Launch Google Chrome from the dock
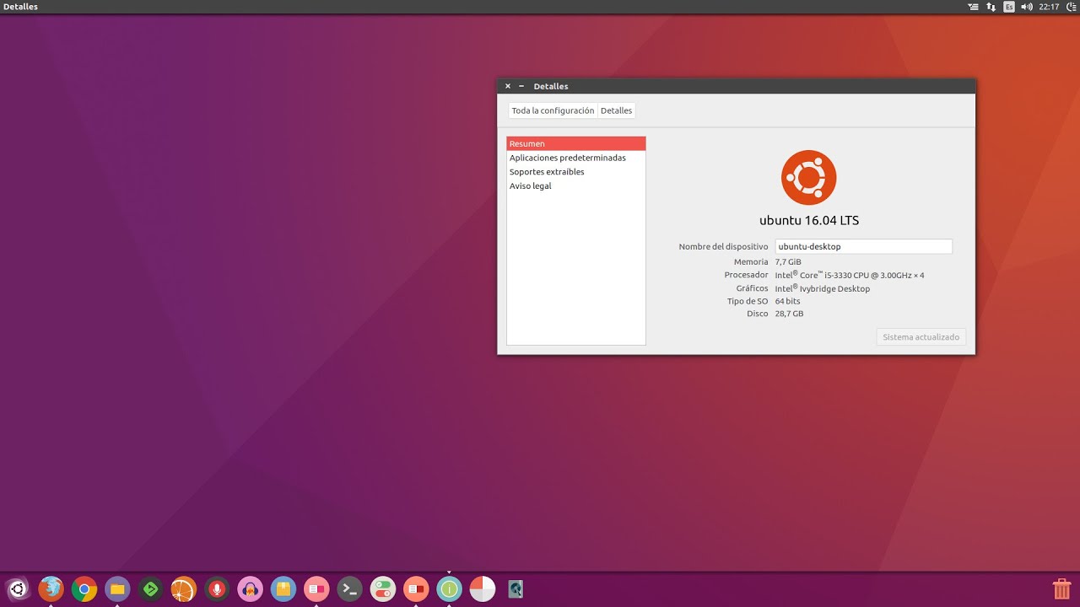The height and width of the screenshot is (607, 1080). [x=84, y=588]
